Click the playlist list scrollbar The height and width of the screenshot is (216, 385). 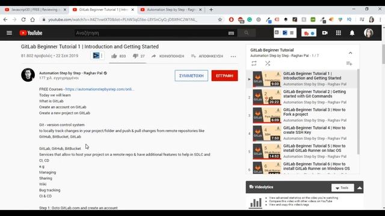[x=359, y=112]
